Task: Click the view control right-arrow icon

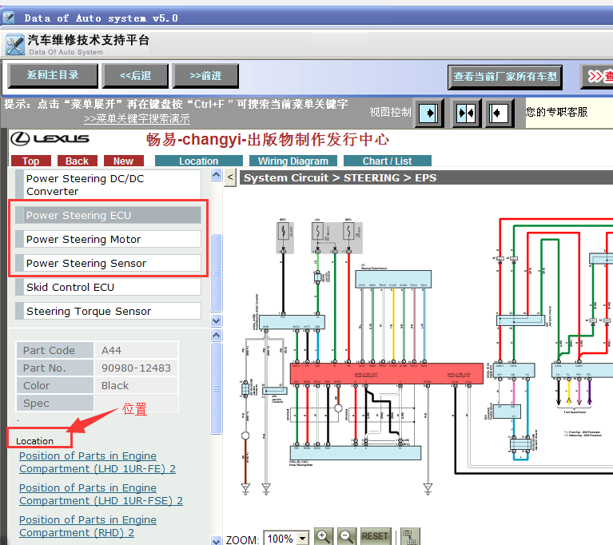Action: pyautogui.click(x=429, y=113)
